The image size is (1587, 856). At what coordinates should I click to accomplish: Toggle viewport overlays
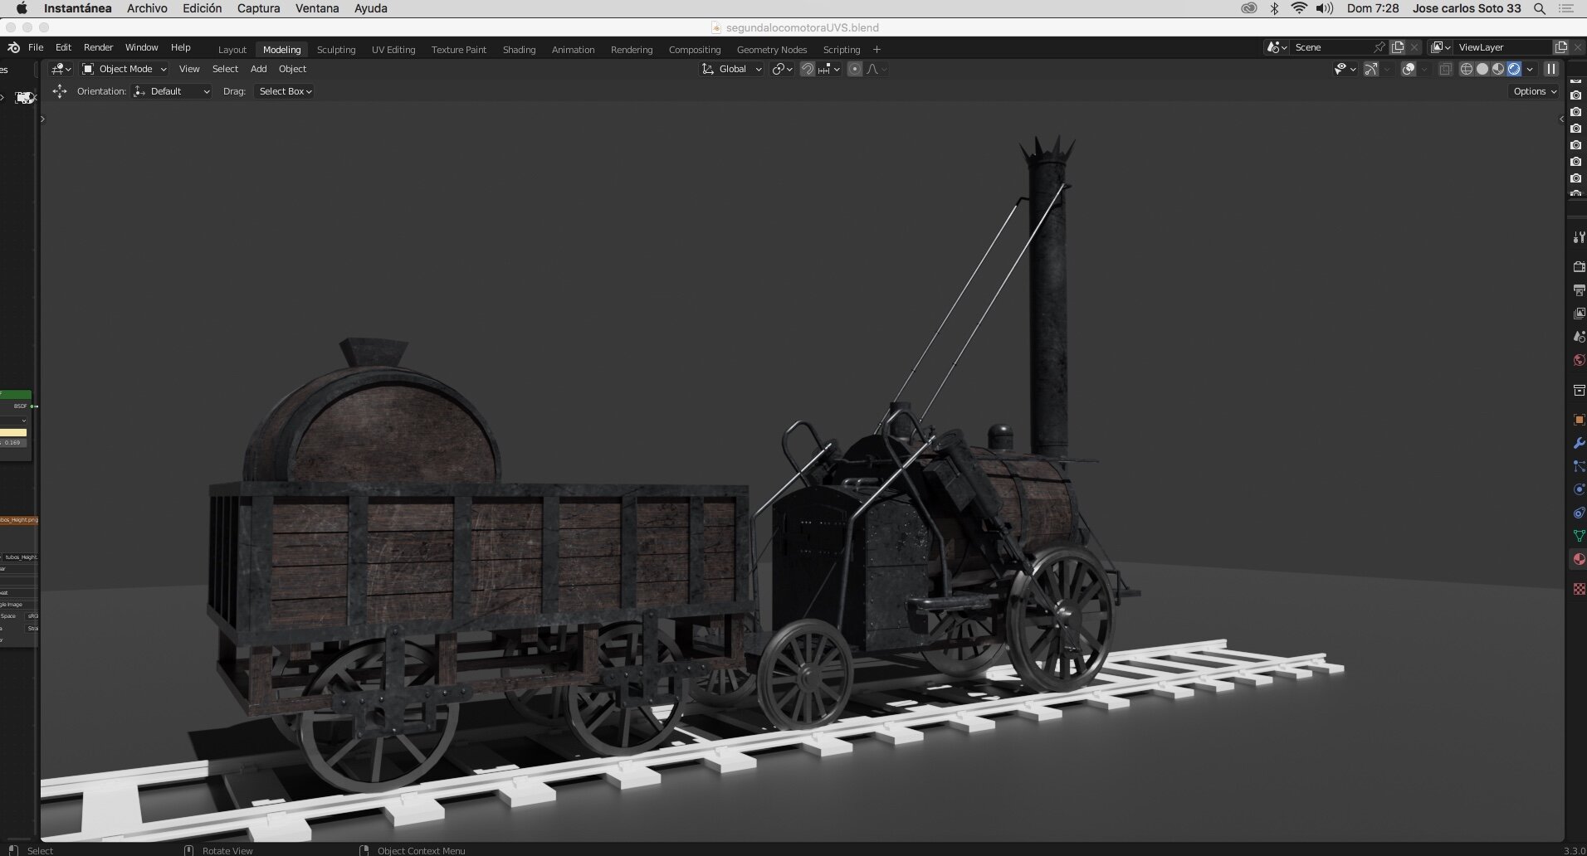pos(1409,69)
